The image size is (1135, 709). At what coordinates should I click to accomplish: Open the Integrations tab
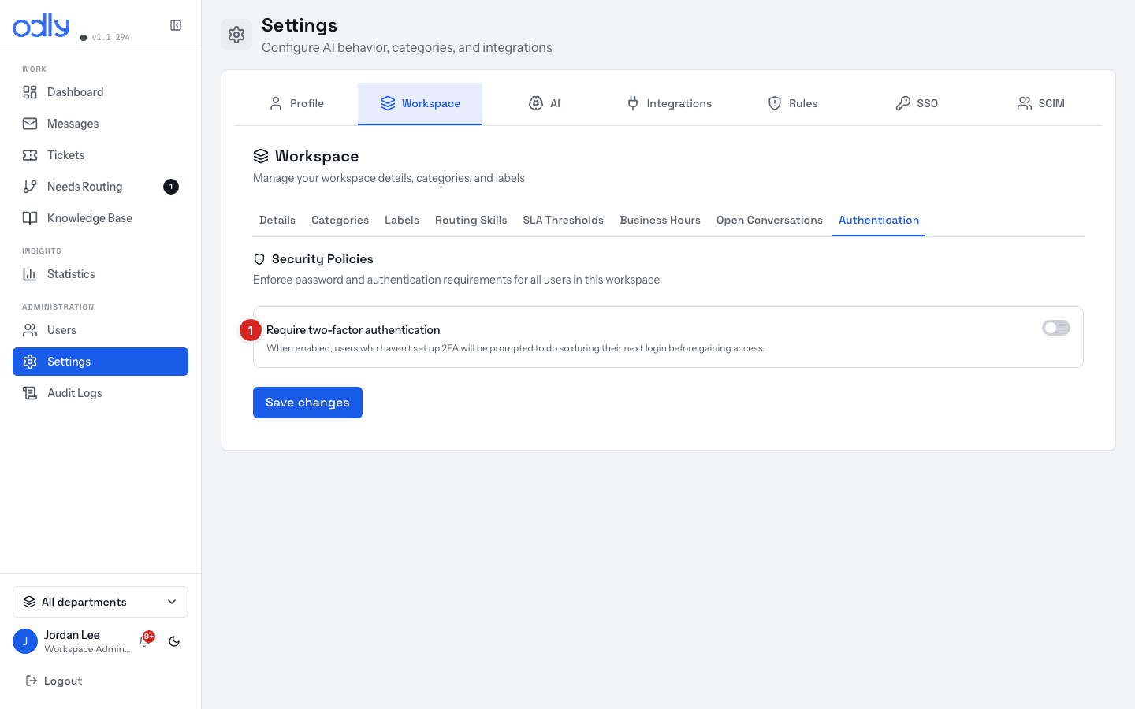pyautogui.click(x=668, y=103)
